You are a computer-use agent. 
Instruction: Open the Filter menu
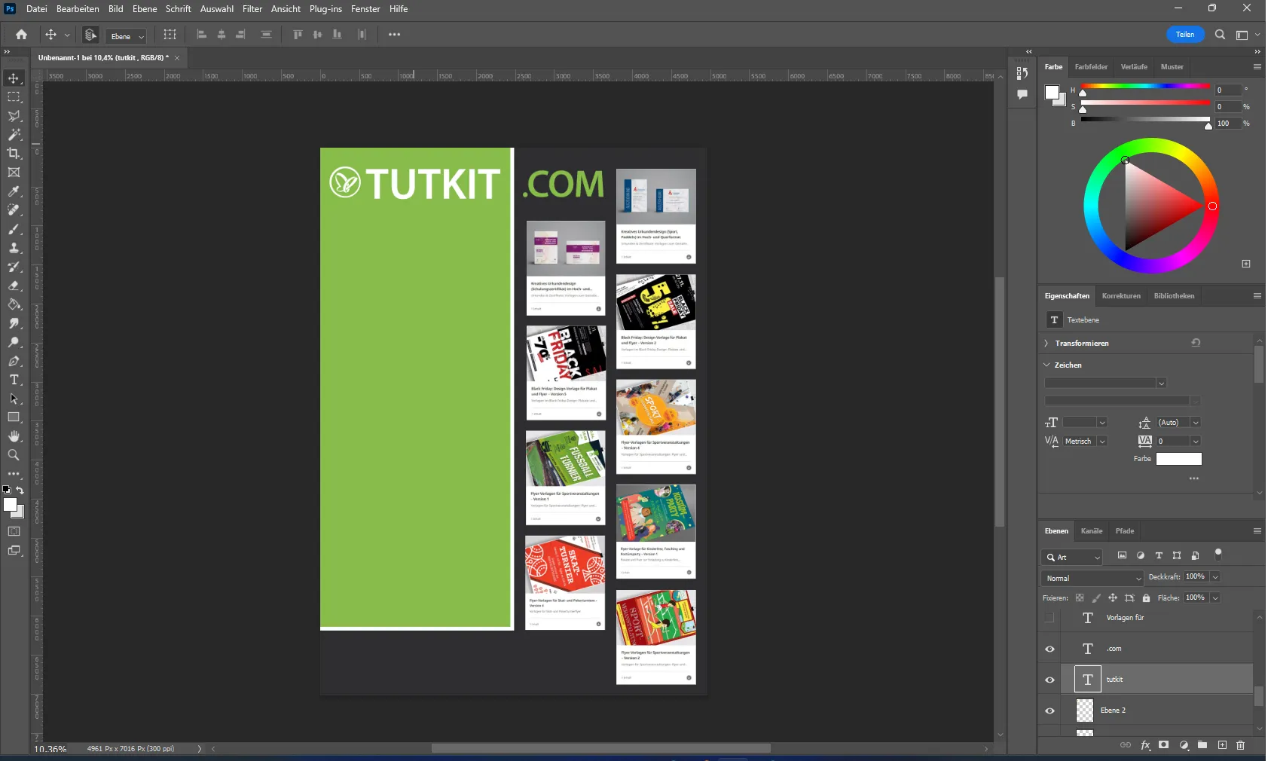tap(252, 9)
